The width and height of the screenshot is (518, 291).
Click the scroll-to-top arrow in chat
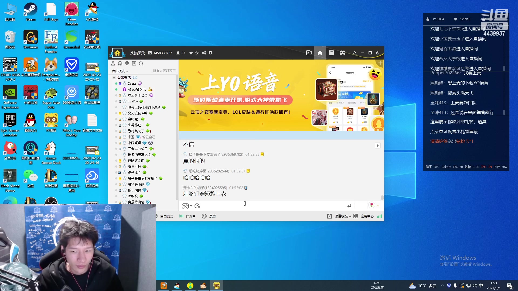(x=378, y=145)
